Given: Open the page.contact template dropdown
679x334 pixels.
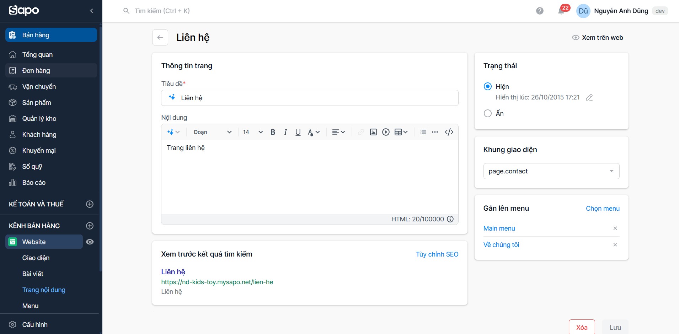Looking at the screenshot, I should pyautogui.click(x=551, y=171).
